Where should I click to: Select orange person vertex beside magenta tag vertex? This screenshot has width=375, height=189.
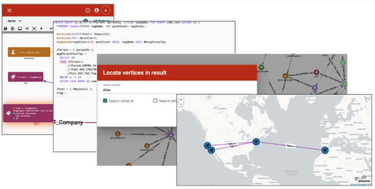[285, 76]
